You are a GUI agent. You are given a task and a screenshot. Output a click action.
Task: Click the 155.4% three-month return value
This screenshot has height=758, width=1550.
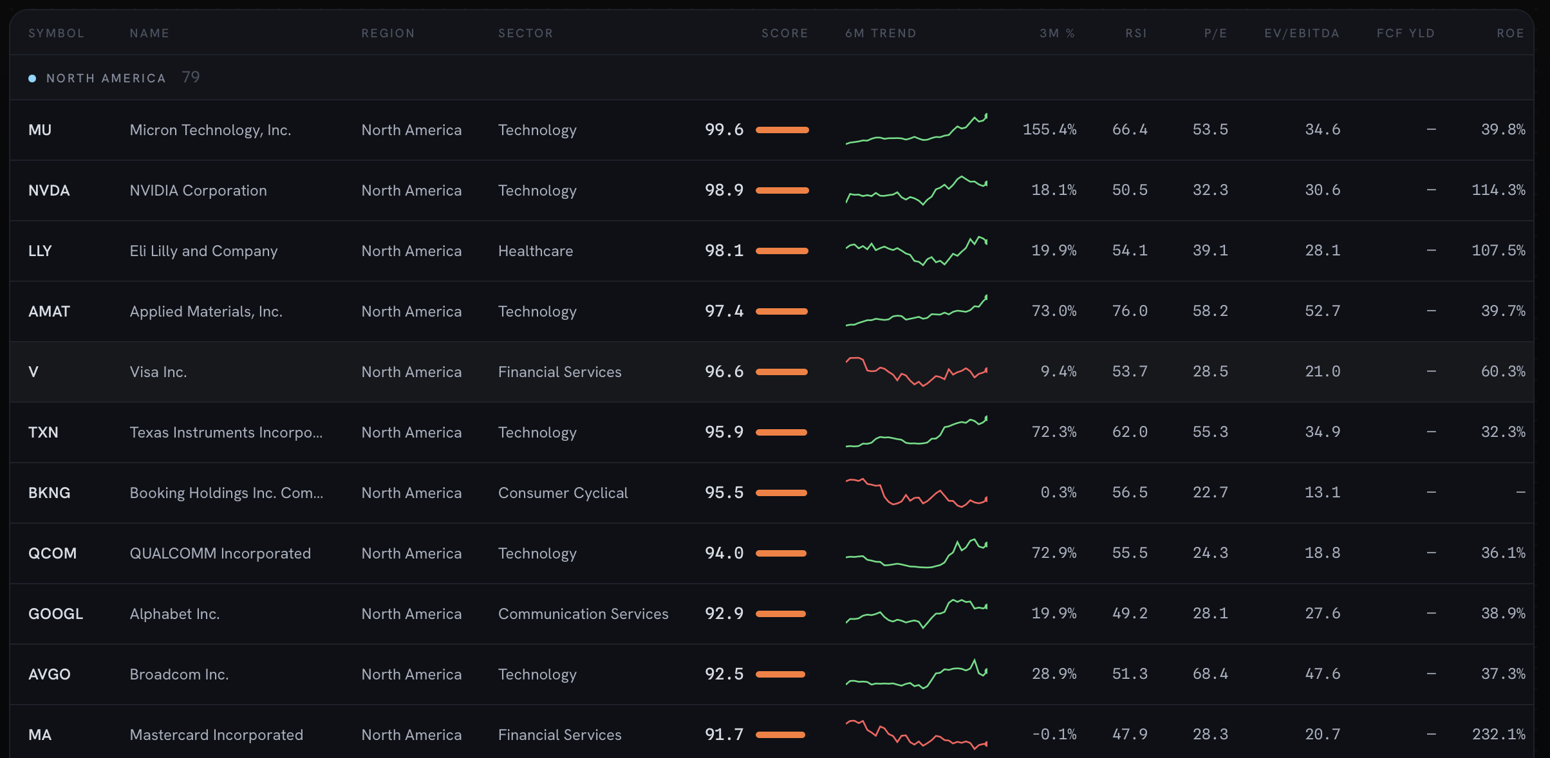(x=1049, y=129)
